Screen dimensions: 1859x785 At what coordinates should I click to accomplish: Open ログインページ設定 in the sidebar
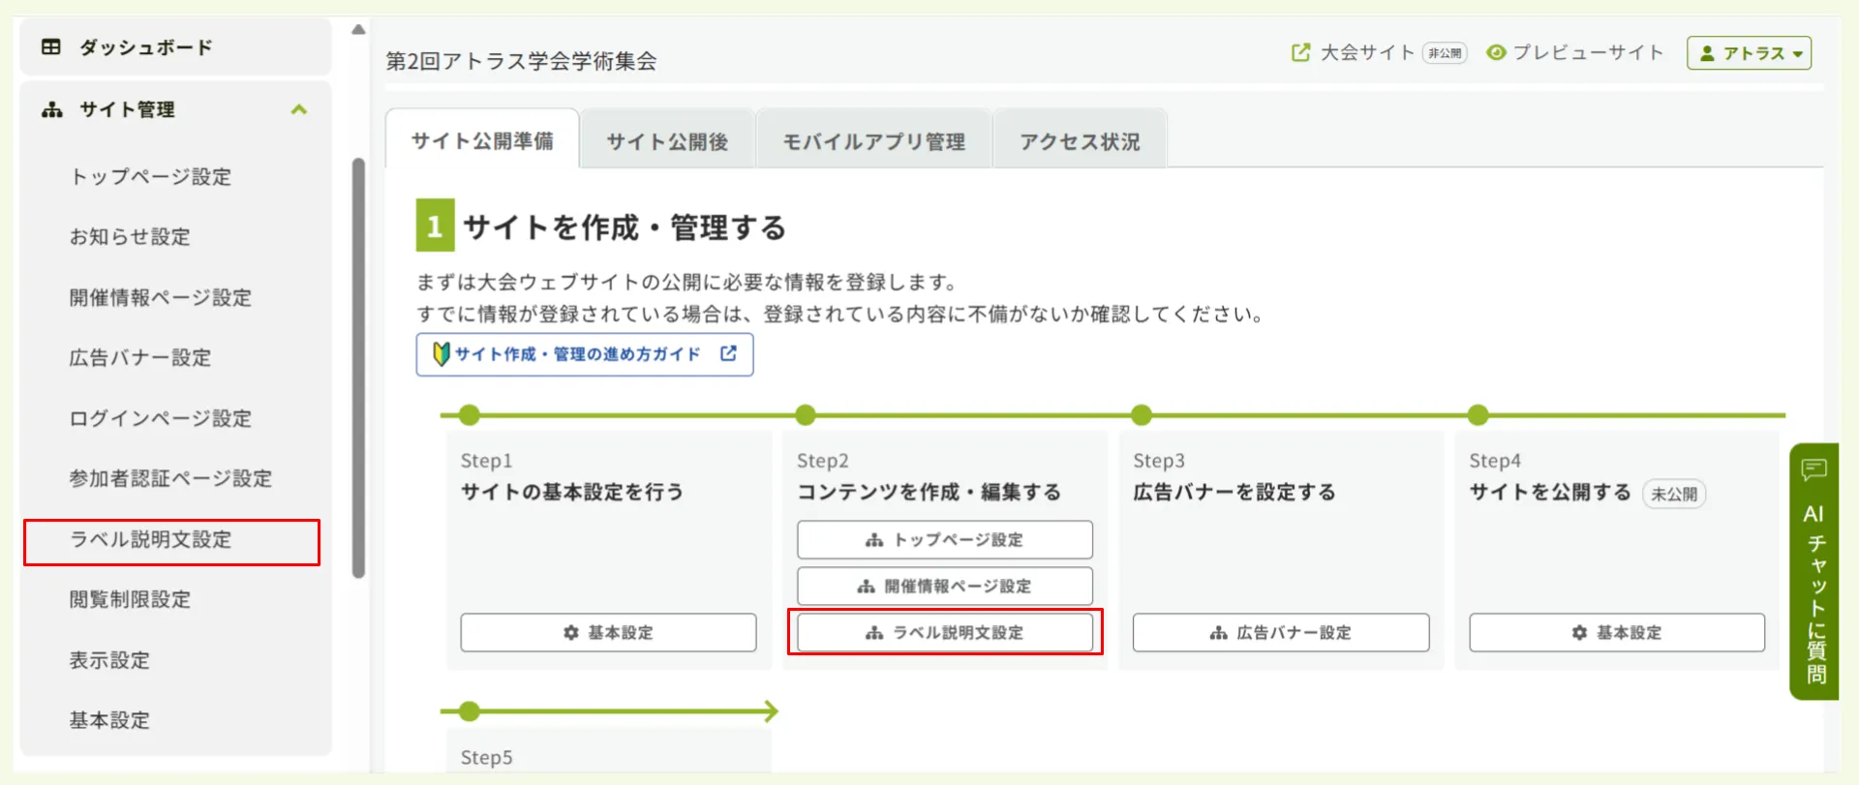[x=160, y=418]
